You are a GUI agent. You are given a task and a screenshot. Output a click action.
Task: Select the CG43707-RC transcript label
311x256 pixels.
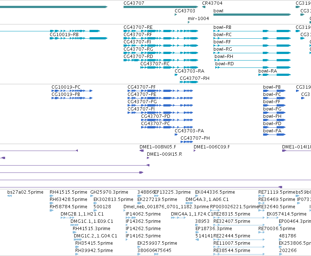pos(155,64)
